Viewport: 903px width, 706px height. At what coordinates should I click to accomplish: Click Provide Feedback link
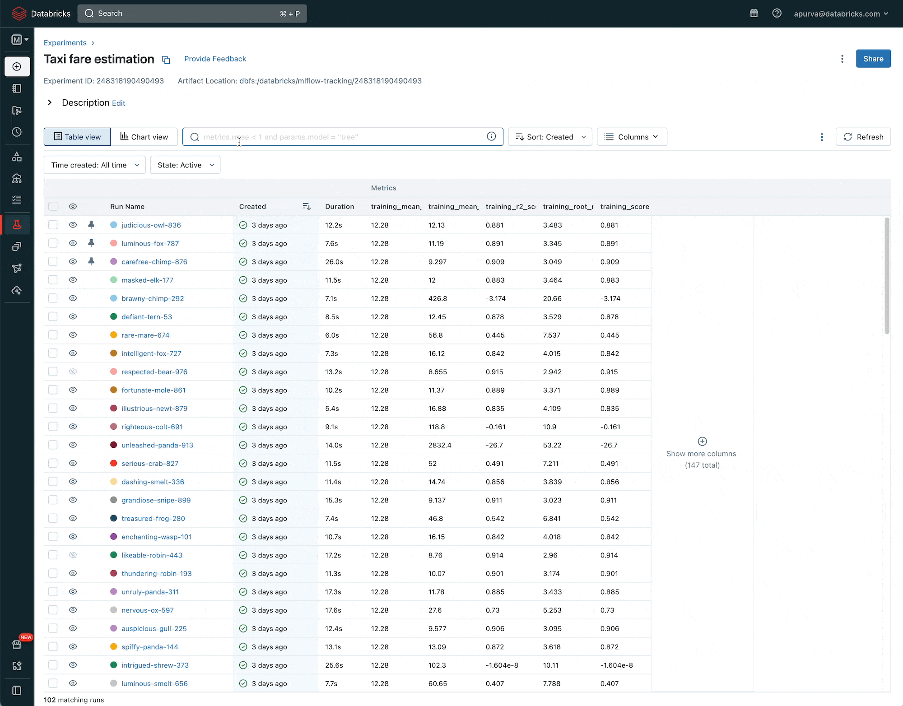tap(215, 59)
